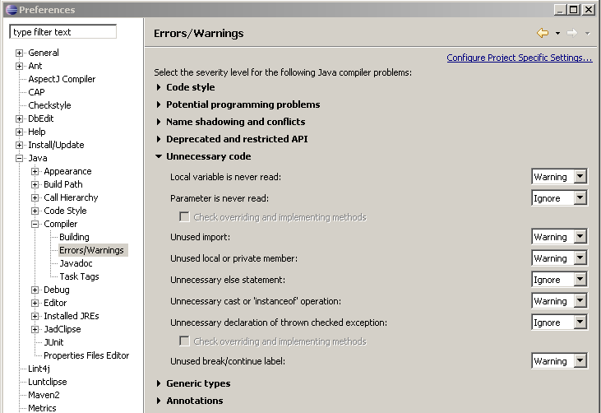Click the forward navigation arrow icon

[x=571, y=33]
